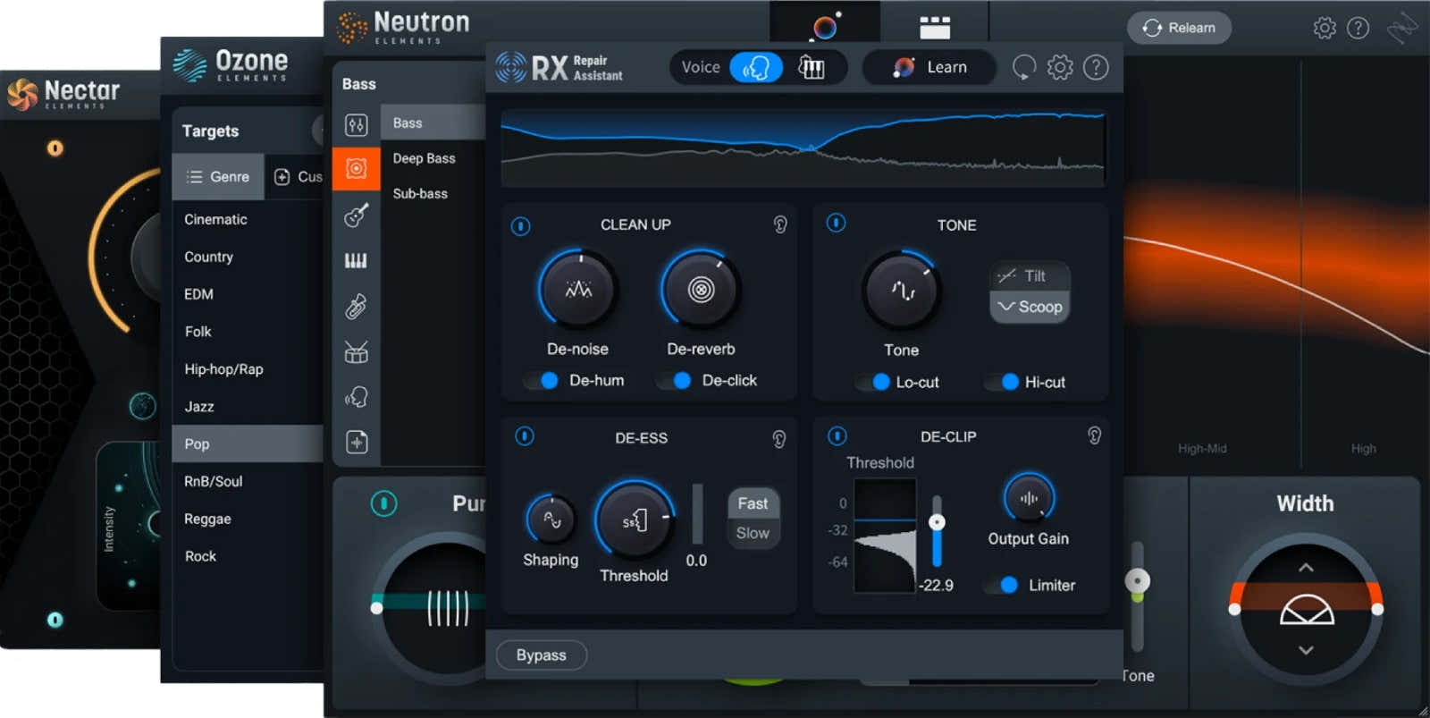Viewport: 1430px width, 718px height.
Task: Click the Bypass button
Action: [541, 655]
